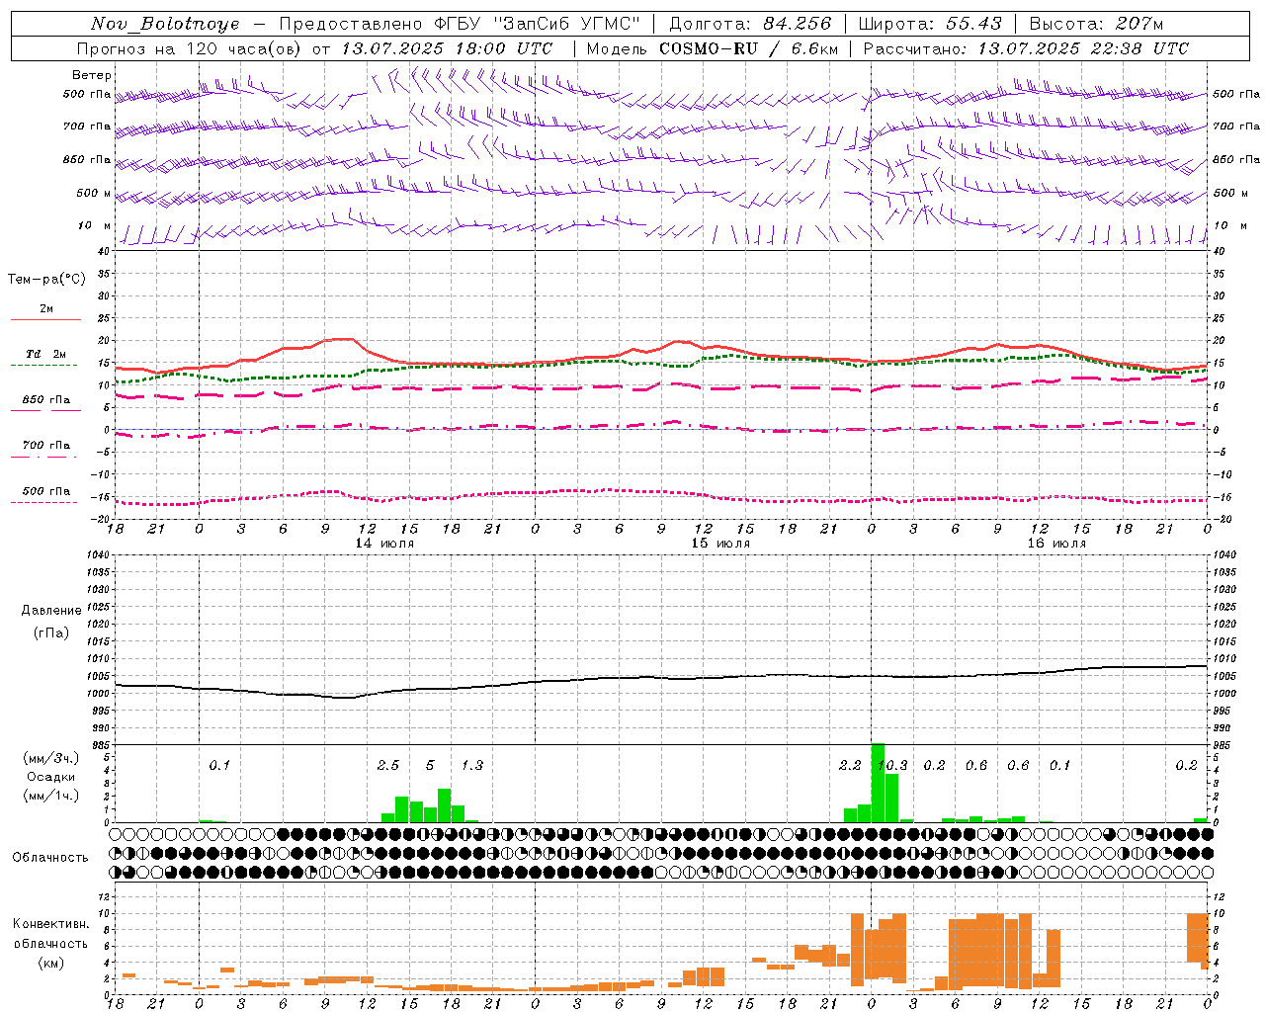Image resolution: width=1265 pixels, height=1012 pixels.
Task: Click the '14 июля' date label
Action: [384, 543]
